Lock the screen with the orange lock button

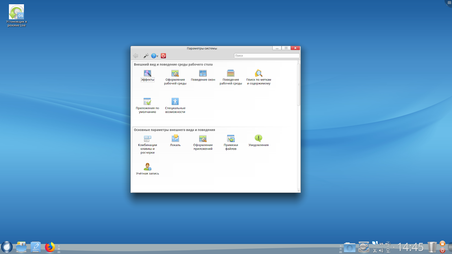[x=442, y=244]
